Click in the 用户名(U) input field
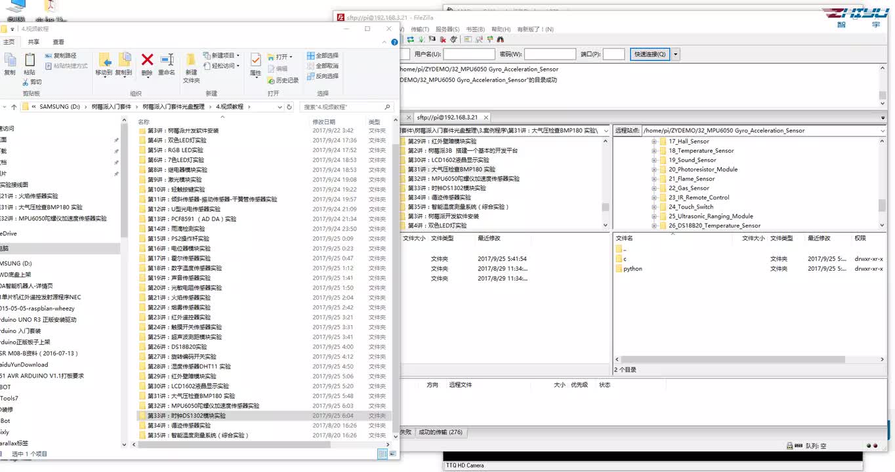Screen dimensions: 895x472 (x=468, y=54)
